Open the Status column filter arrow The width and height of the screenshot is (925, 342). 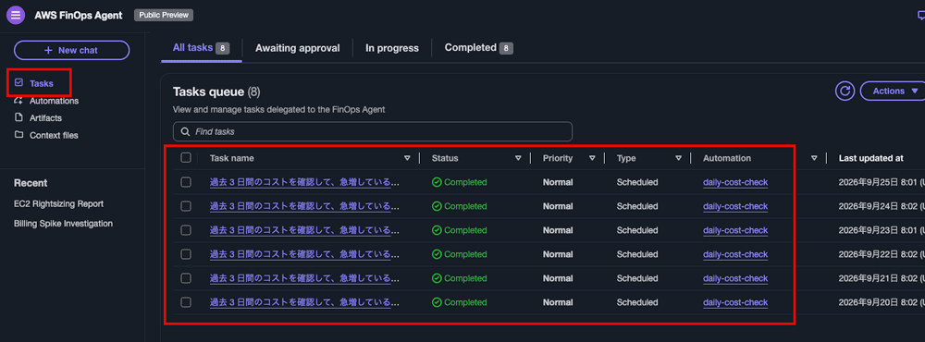coord(518,158)
